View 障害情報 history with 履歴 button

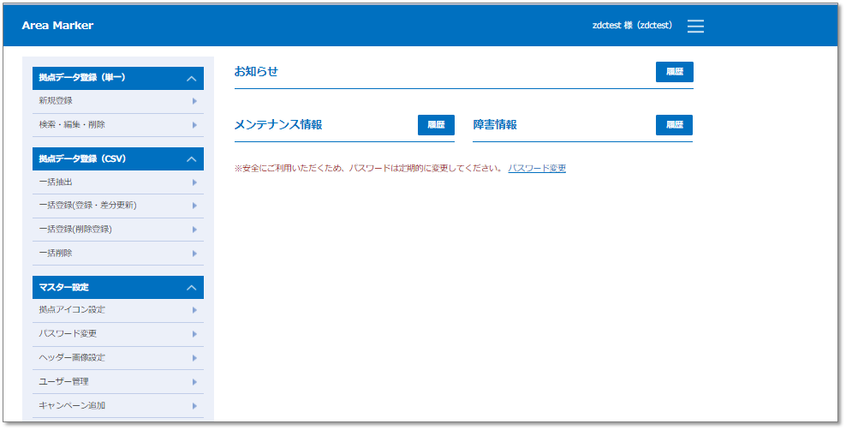pyautogui.click(x=675, y=124)
